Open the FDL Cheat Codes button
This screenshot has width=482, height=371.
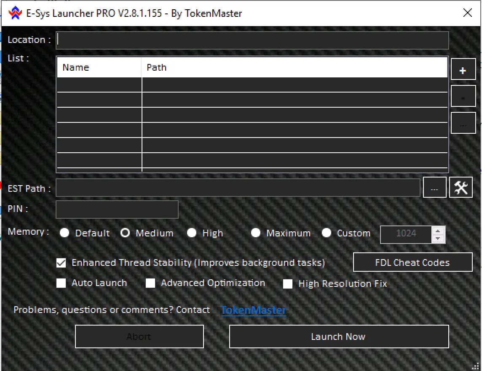click(x=412, y=262)
